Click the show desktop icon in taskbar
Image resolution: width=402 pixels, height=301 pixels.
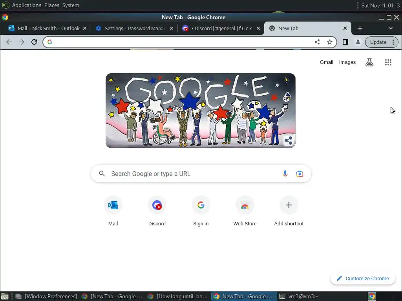(x=5, y=296)
